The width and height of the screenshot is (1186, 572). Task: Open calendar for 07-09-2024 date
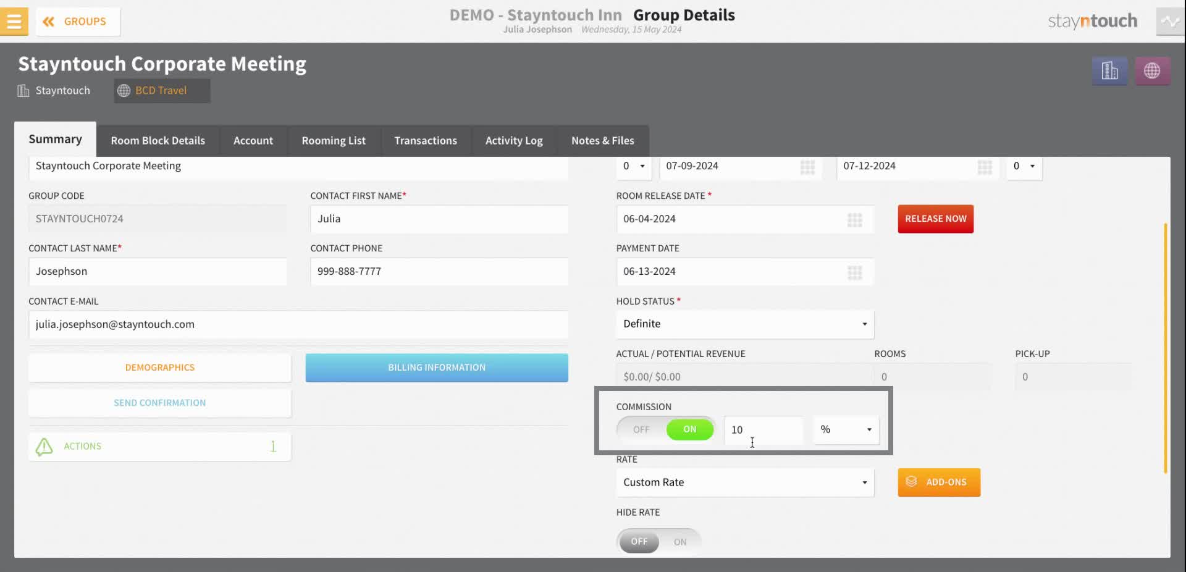pyautogui.click(x=807, y=167)
